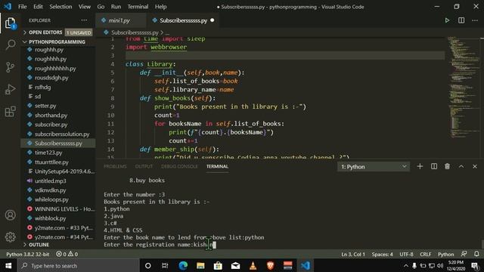Select the Python 3.8.2 32-bit interpreter
Screen dimensions: 484x272
[28, 254]
